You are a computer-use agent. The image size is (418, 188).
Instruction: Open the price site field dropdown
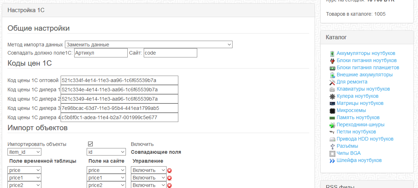(106, 170)
